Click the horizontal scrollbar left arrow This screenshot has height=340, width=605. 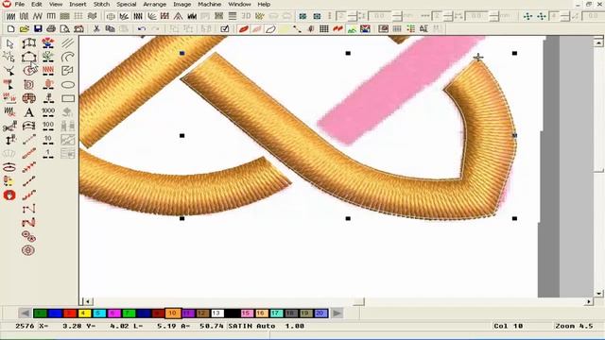pyautogui.click(x=88, y=302)
